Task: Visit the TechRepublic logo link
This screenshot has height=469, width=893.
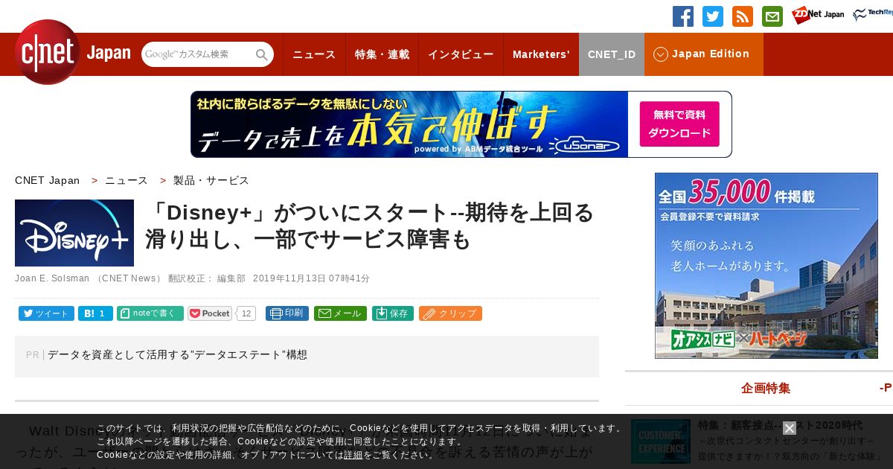Action: coord(872,15)
